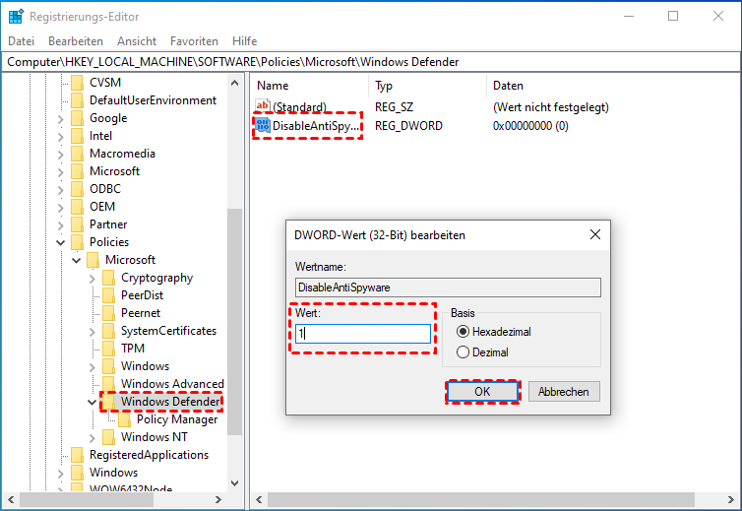Viewport: 742px width, 511px height.
Task: Collapse the Windows Defender tree node
Action: coord(93,402)
